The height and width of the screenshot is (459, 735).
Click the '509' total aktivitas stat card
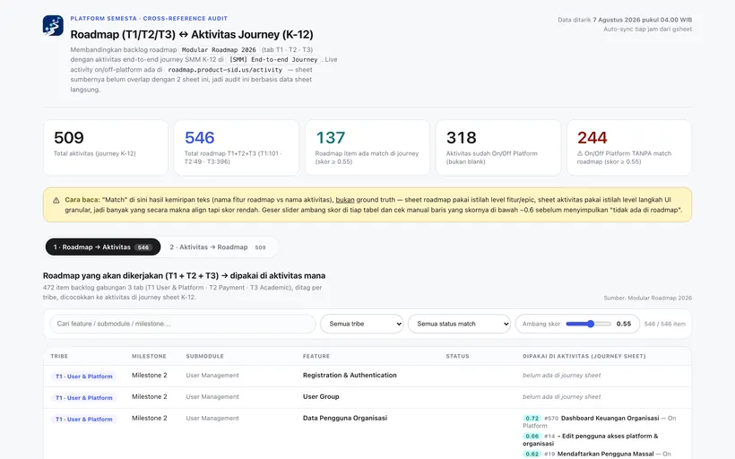click(x=106, y=148)
